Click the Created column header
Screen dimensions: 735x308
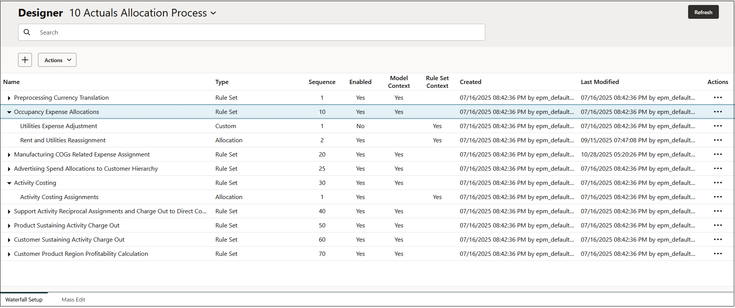470,82
